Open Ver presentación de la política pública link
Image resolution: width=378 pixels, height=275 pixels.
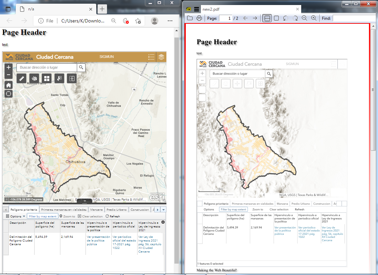coord(98,240)
